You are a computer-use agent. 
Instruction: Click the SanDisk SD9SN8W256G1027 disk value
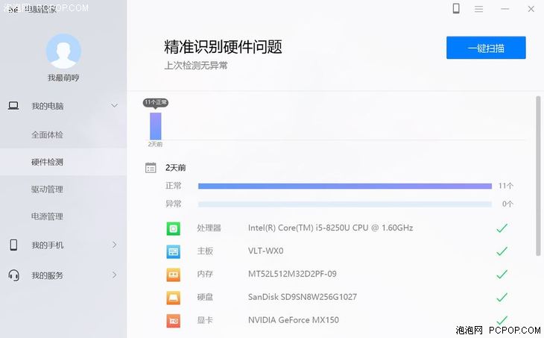[x=303, y=297]
